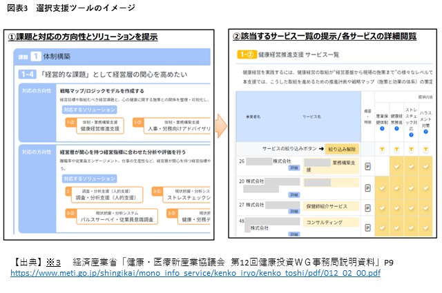The width and height of the screenshot is (442, 293).
Task: Click the 詳細 button for company 27
Action: 294,212
